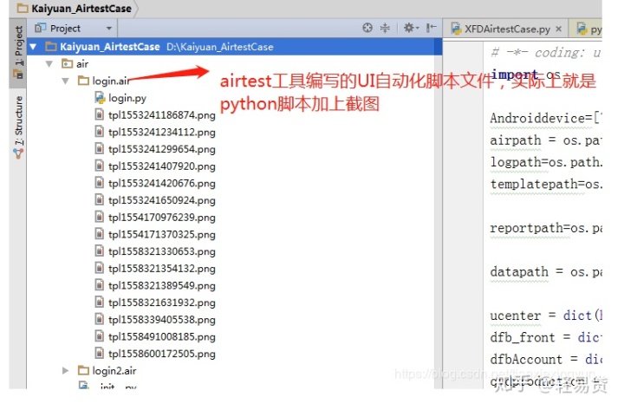Click the Python icon on XFDAirtestCase.py tab
Image resolution: width=624 pixels, height=410 pixels.
coord(456,29)
